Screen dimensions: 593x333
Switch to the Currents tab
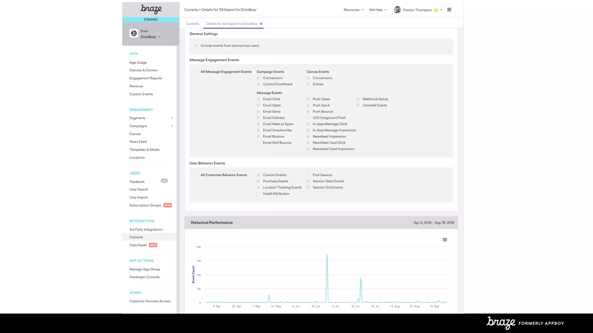point(192,24)
